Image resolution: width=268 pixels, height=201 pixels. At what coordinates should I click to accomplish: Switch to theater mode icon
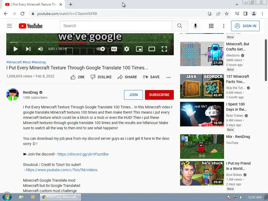(152, 49)
